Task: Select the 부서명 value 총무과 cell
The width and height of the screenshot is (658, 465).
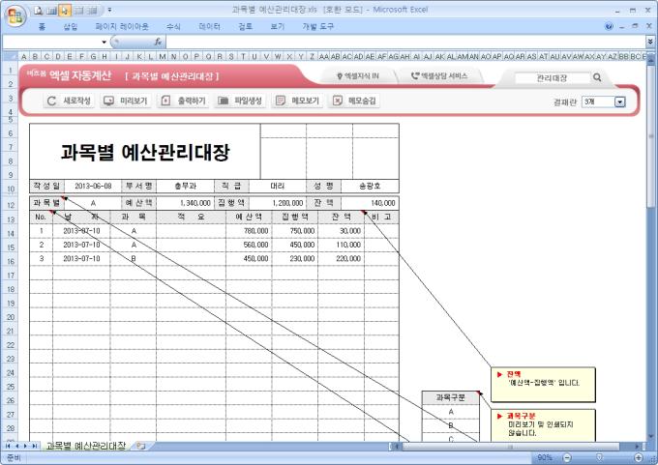Action: (x=185, y=186)
